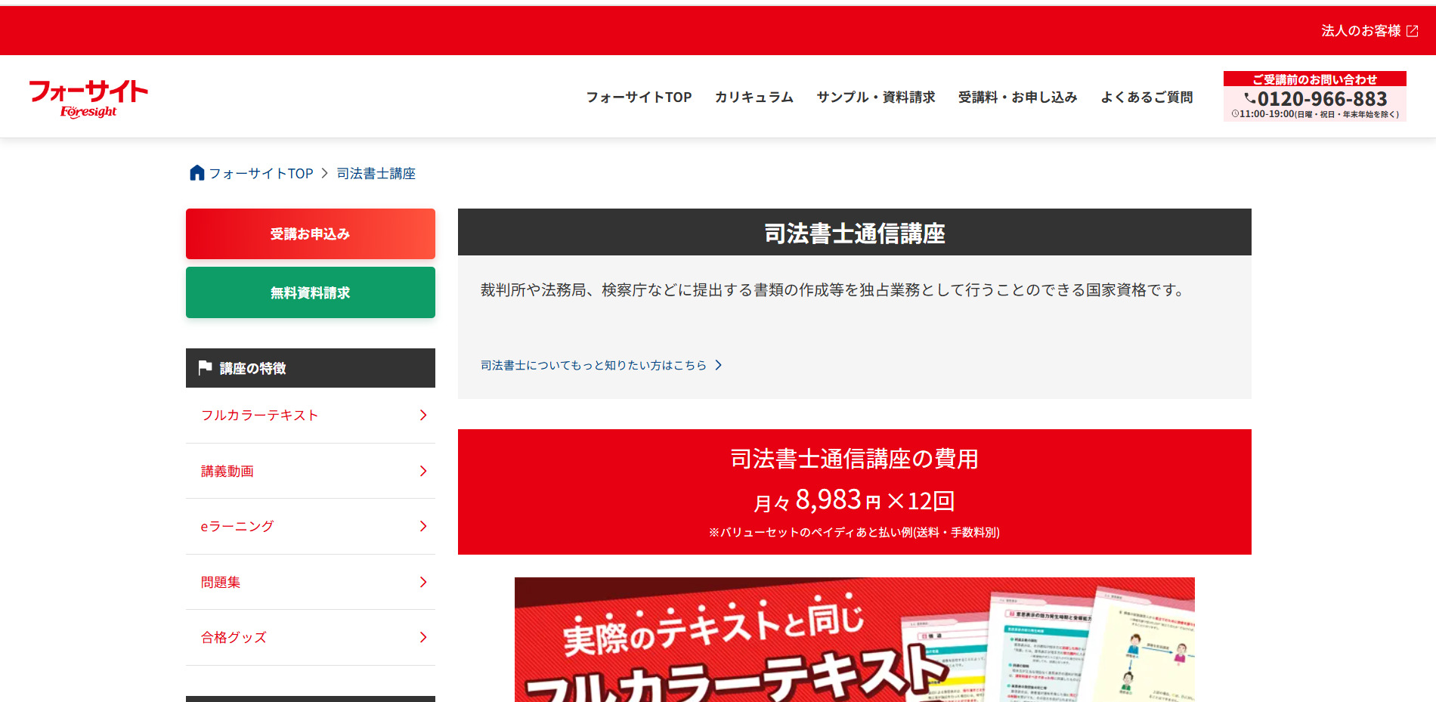This screenshot has height=702, width=1436.
Task: Click chevron next to 講義動画
Action: pos(423,471)
